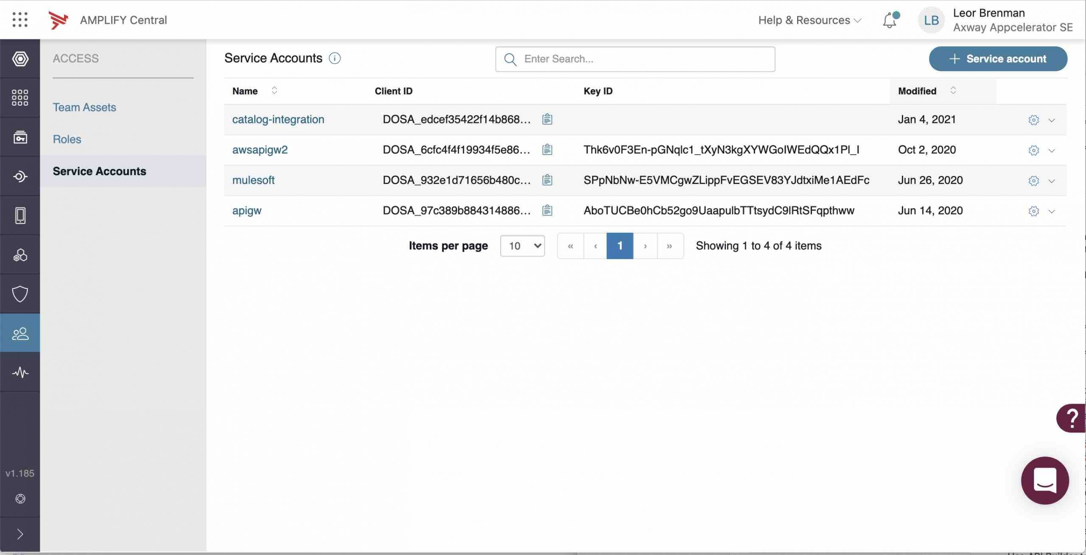The image size is (1086, 555).
Task: Go to Roles
Action: 67,139
